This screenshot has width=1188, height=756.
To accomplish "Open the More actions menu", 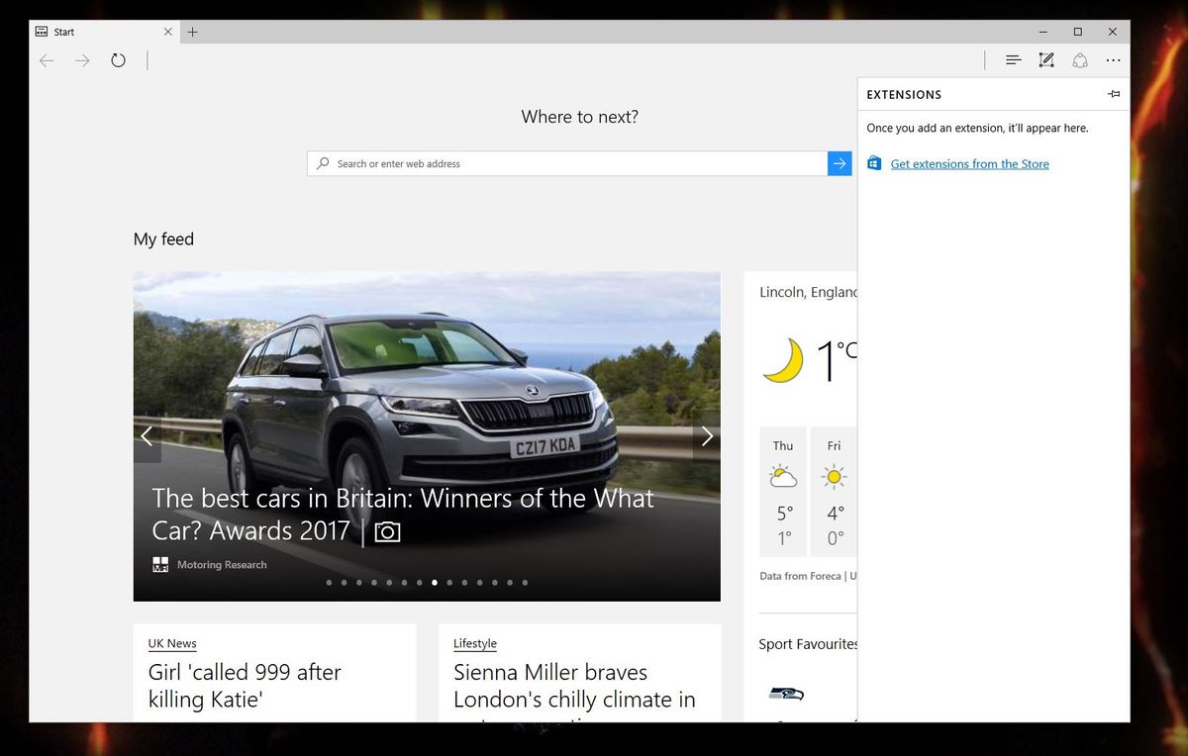I will tap(1114, 60).
